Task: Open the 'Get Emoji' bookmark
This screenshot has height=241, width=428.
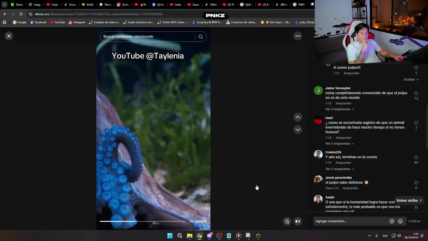Action: click(x=275, y=22)
